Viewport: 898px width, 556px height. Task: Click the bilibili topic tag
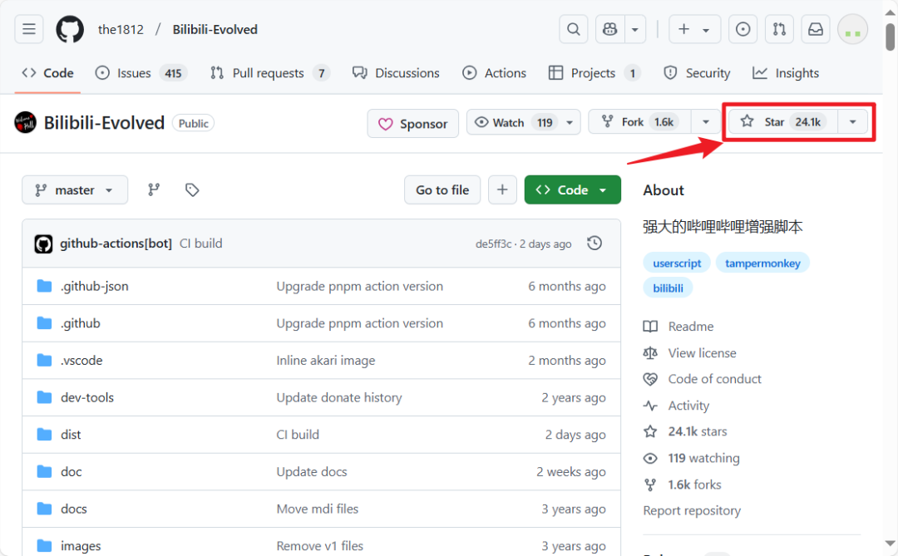(669, 288)
